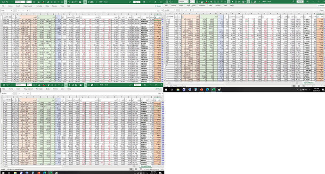Open Page Layout tab in top-right Excel window
Image resolution: width=325 pixels, height=174 pixels.
pos(191,5)
